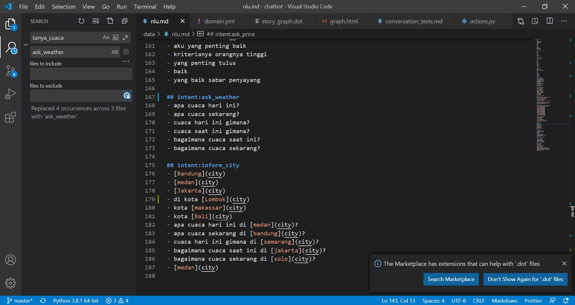Click Don't Show Again for '.dot' files

tap(525, 279)
